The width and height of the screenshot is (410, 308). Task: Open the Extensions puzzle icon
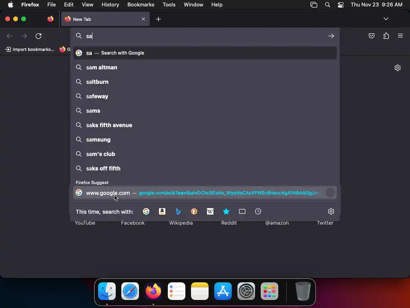386,36
